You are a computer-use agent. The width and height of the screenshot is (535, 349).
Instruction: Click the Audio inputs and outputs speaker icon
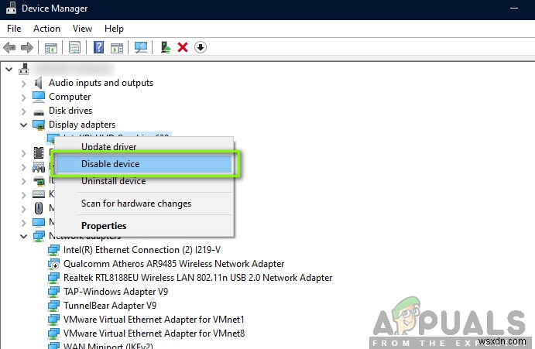pyautogui.click(x=38, y=83)
